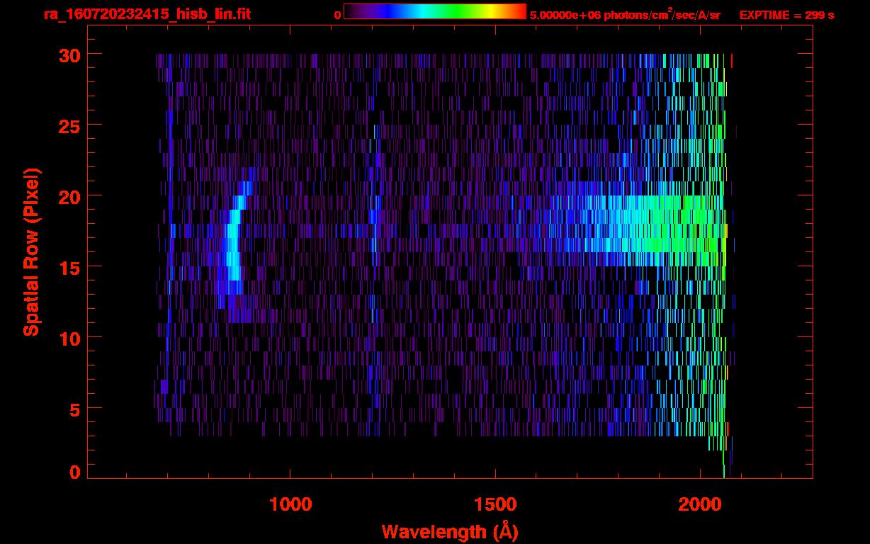This screenshot has width=870, height=544.
Task: Click the red end of the color bar
Action: (x=519, y=12)
